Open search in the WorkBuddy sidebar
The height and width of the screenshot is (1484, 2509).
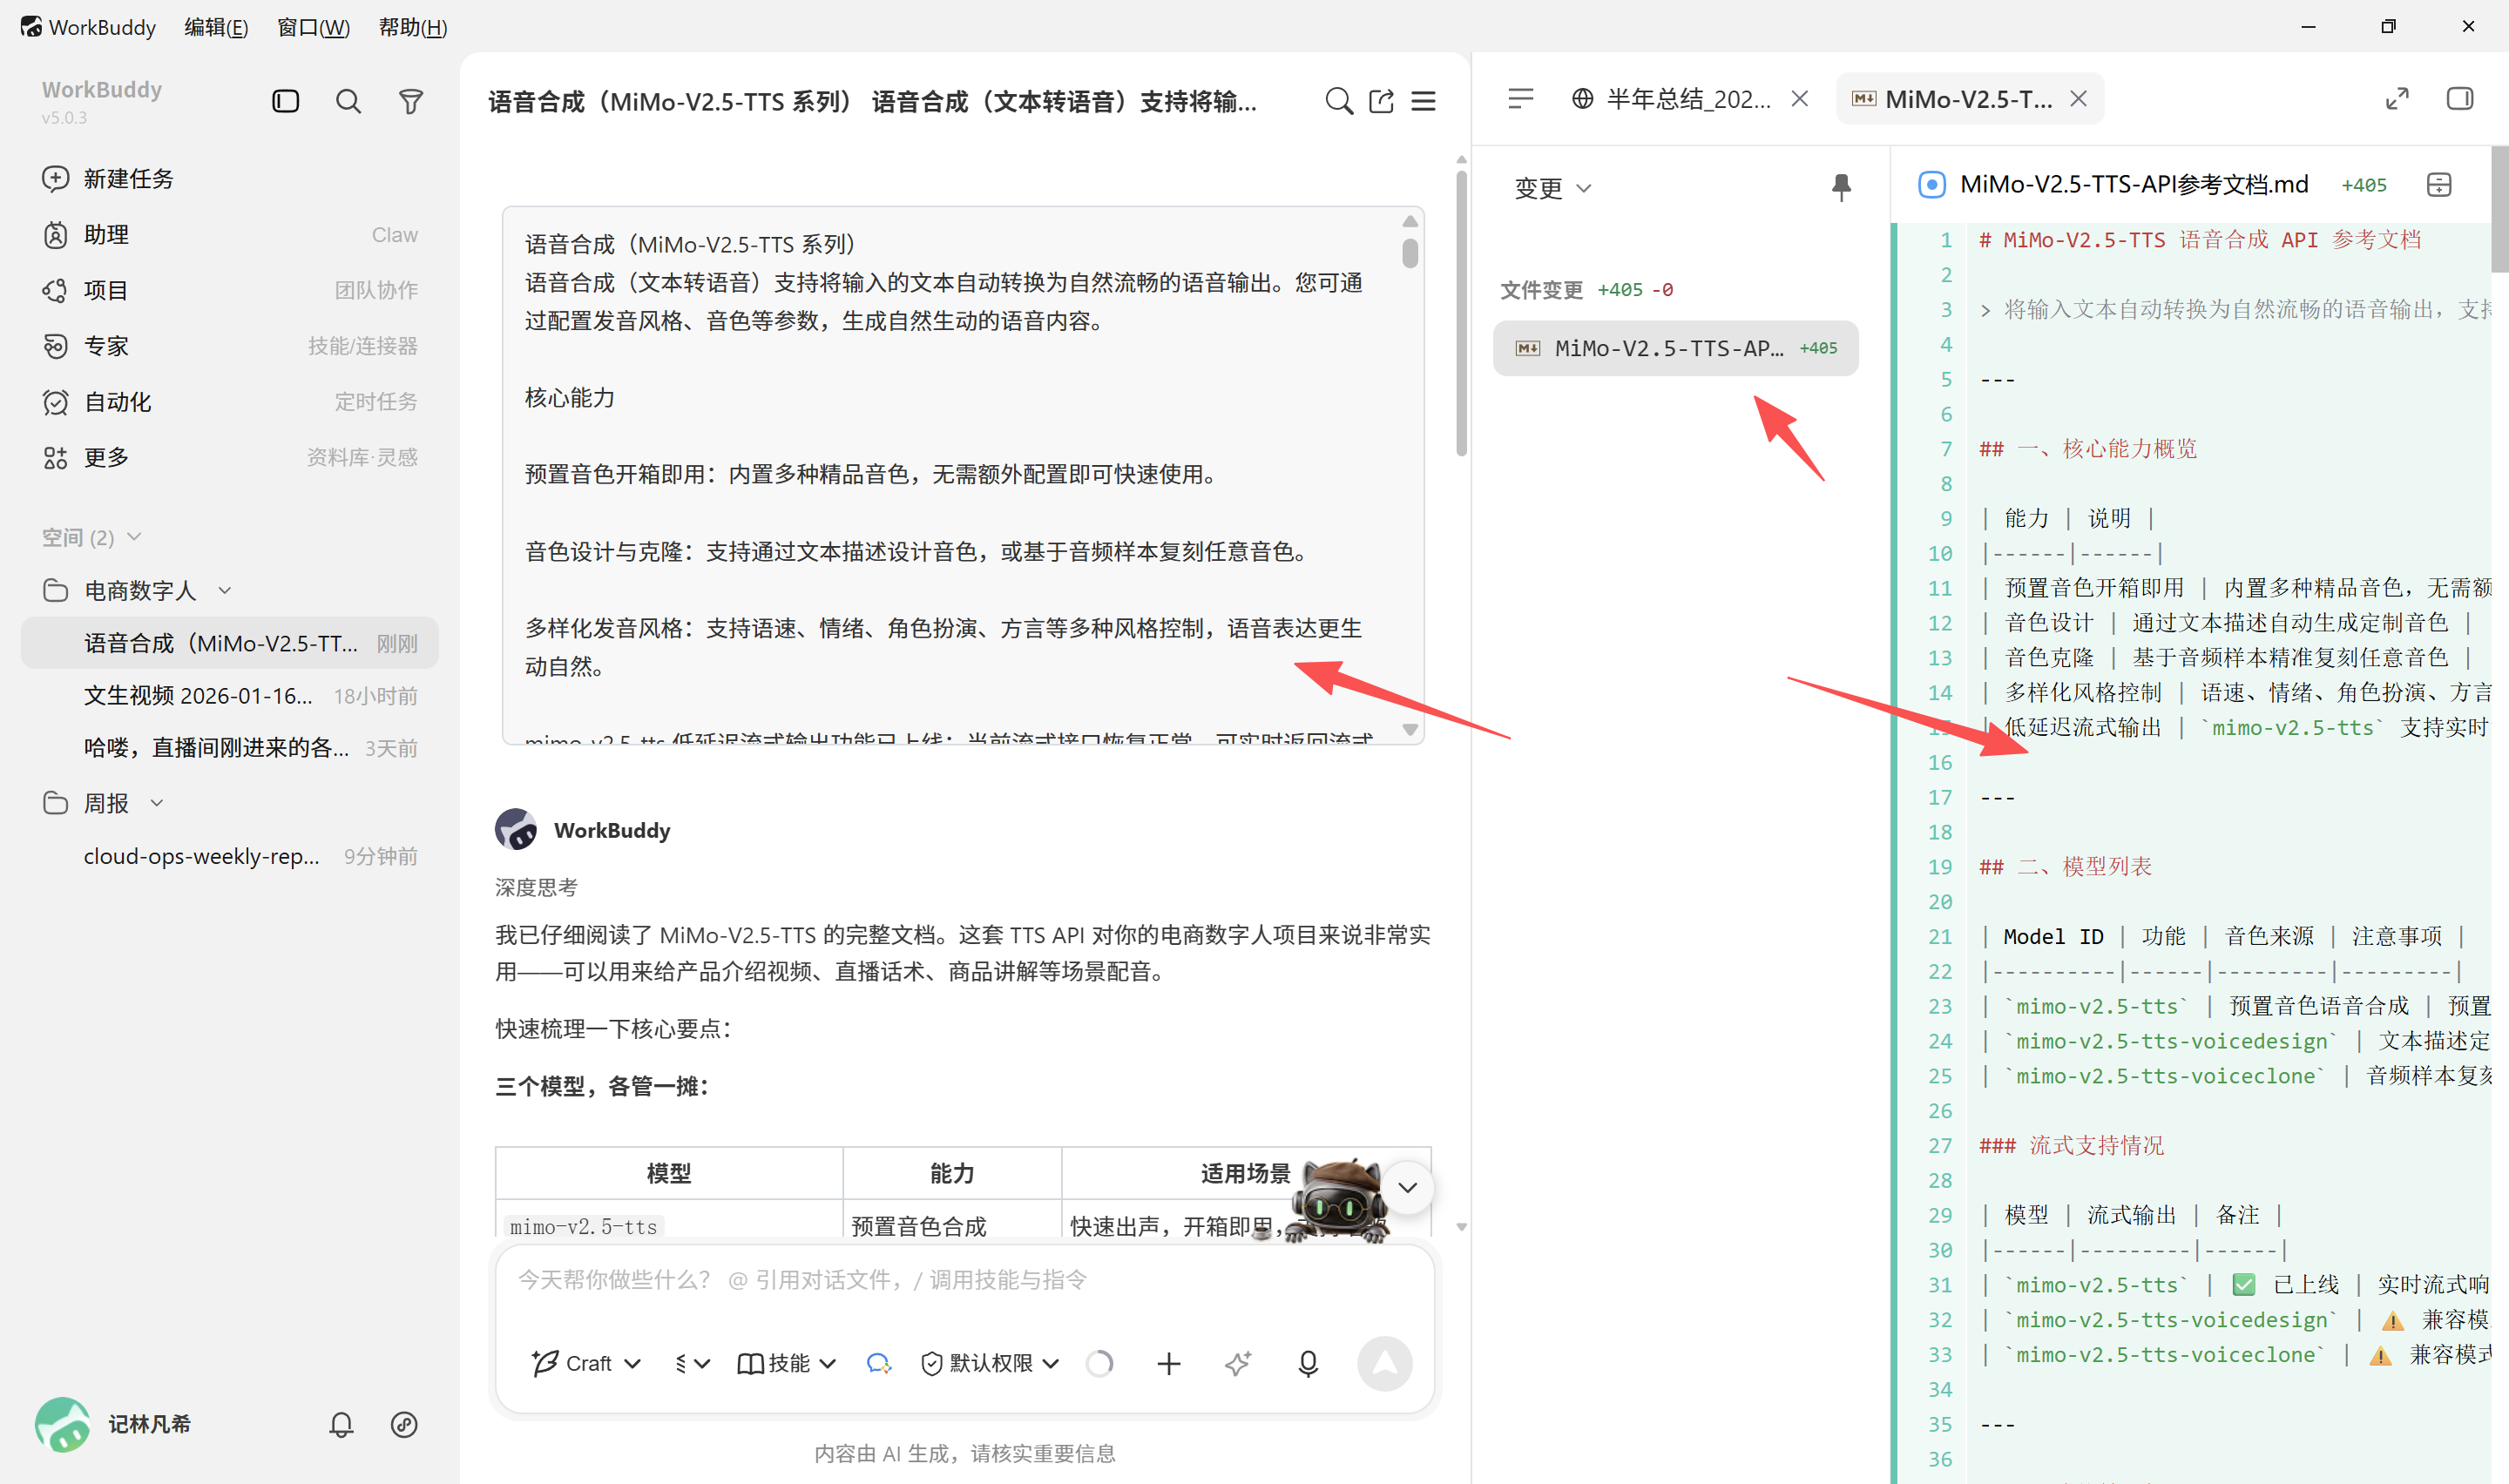click(x=348, y=101)
